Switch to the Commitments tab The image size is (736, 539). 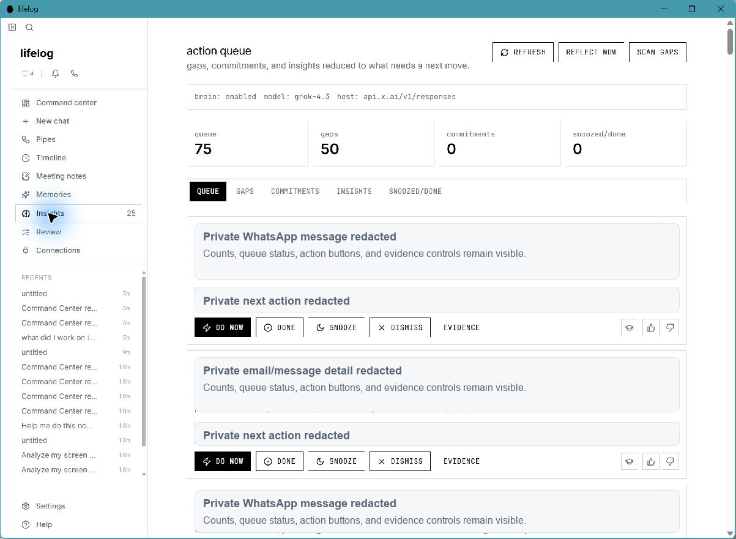[295, 191]
